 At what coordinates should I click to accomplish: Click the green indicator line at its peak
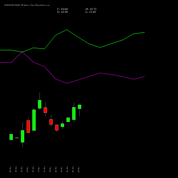click(x=67, y=30)
